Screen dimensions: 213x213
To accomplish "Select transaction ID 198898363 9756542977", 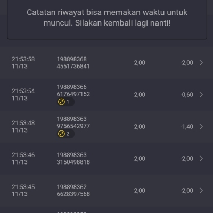I will pos(73,122).
